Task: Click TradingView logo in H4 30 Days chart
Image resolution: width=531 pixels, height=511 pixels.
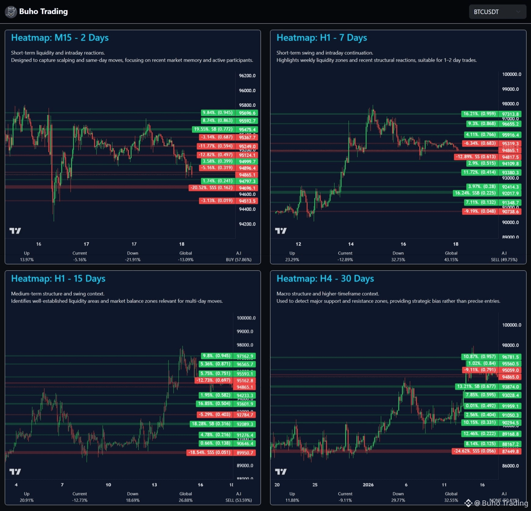Action: tap(280, 472)
